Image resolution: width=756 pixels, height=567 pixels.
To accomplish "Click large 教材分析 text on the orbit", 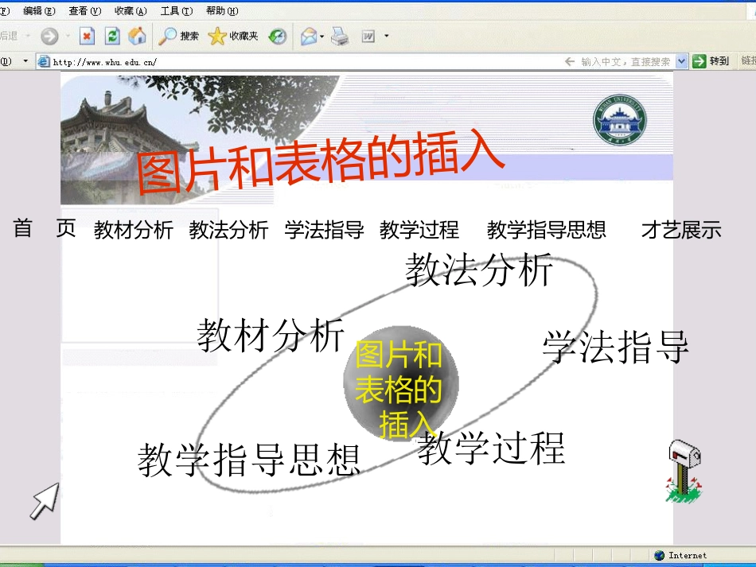I will click(x=271, y=335).
